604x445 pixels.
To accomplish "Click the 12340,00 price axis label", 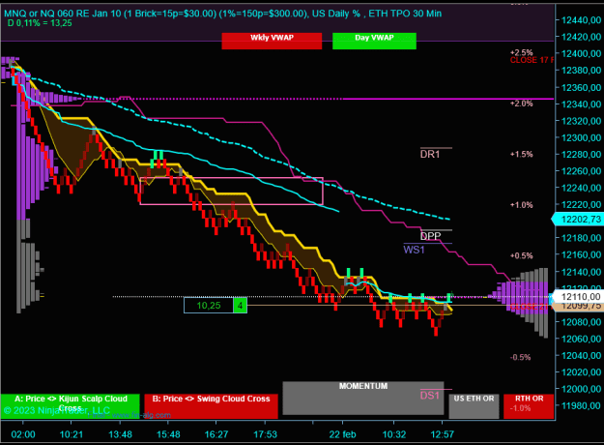I will tap(581, 104).
